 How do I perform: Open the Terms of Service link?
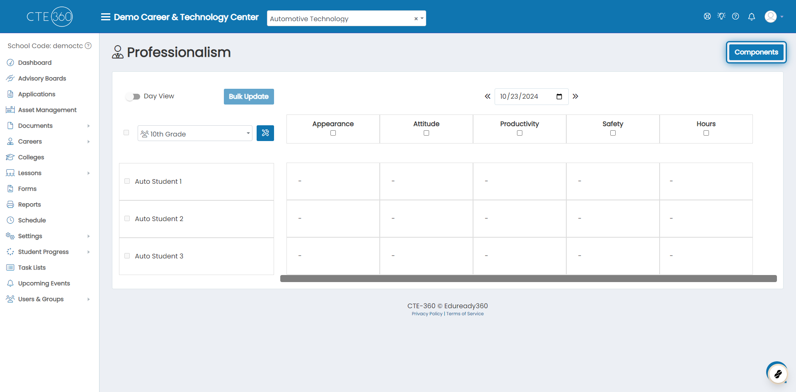(x=465, y=314)
